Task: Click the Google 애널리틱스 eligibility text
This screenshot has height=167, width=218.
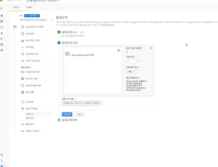Action: 134,86
